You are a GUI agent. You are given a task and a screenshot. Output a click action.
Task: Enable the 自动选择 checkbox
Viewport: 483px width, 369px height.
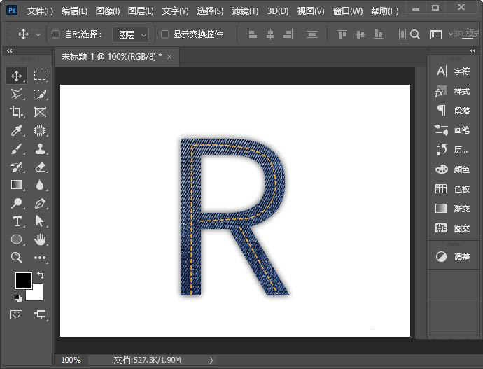point(55,34)
